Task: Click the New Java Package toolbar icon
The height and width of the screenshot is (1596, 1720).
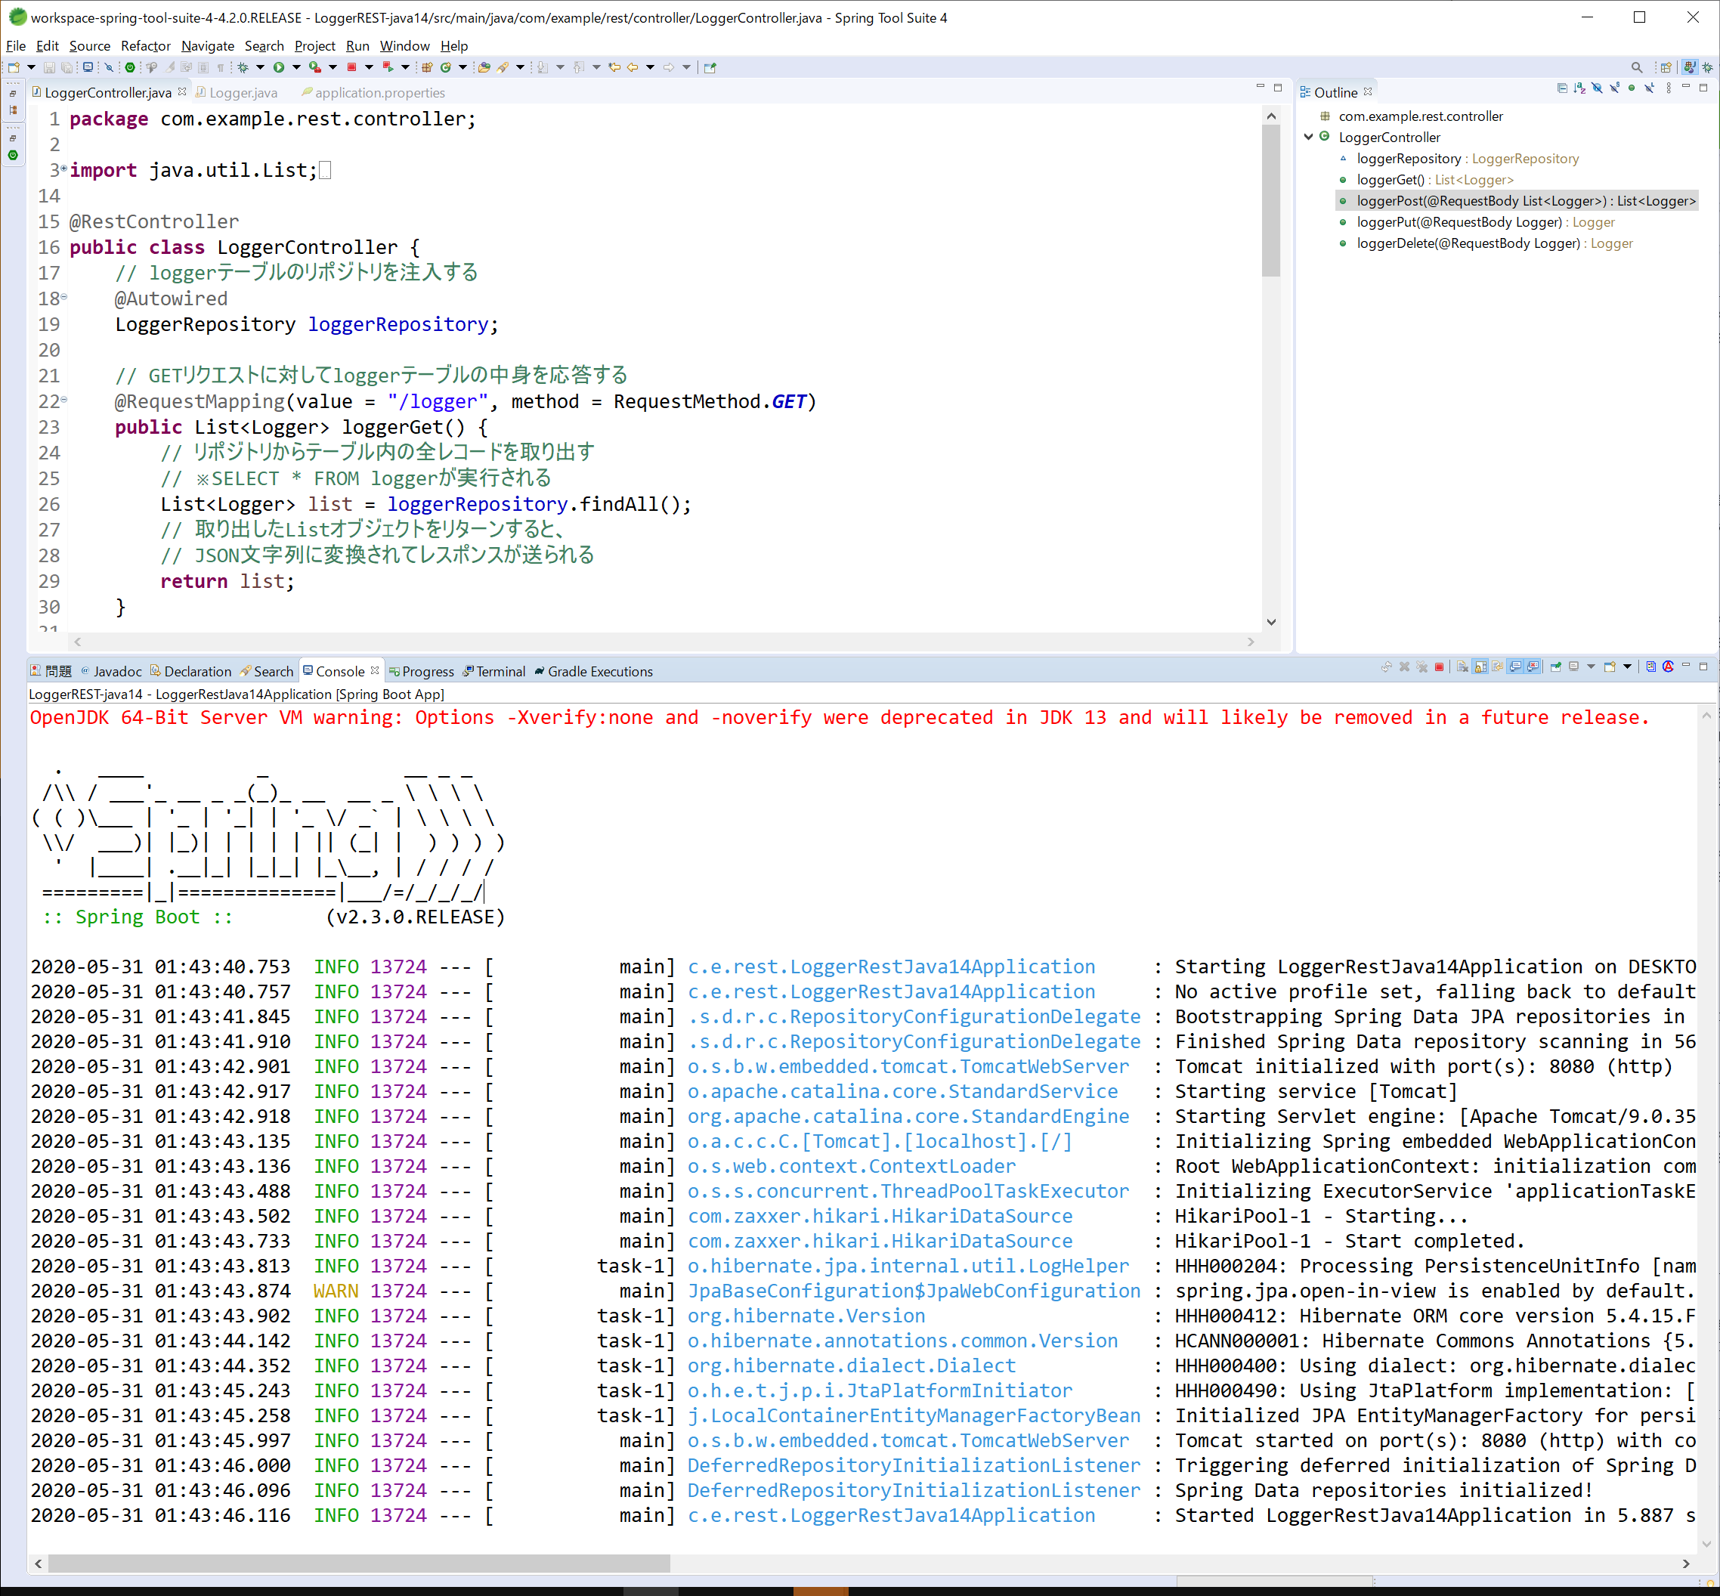Action: coord(428,67)
